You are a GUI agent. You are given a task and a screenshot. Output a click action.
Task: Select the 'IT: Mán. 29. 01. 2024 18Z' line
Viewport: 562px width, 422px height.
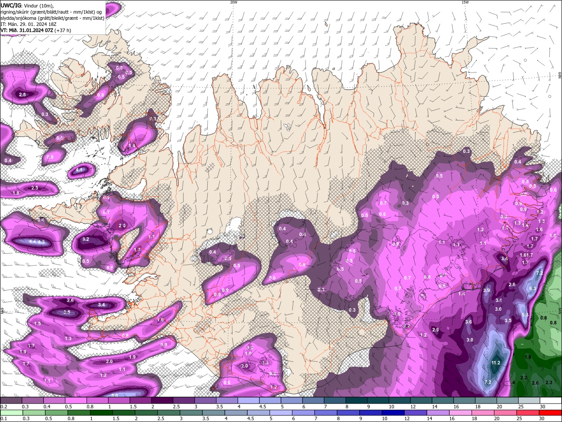click(x=29, y=24)
